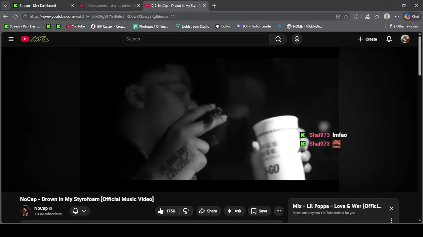This screenshot has width=423, height=237.
Task: Click the video player area
Action: pyautogui.click(x=209, y=119)
